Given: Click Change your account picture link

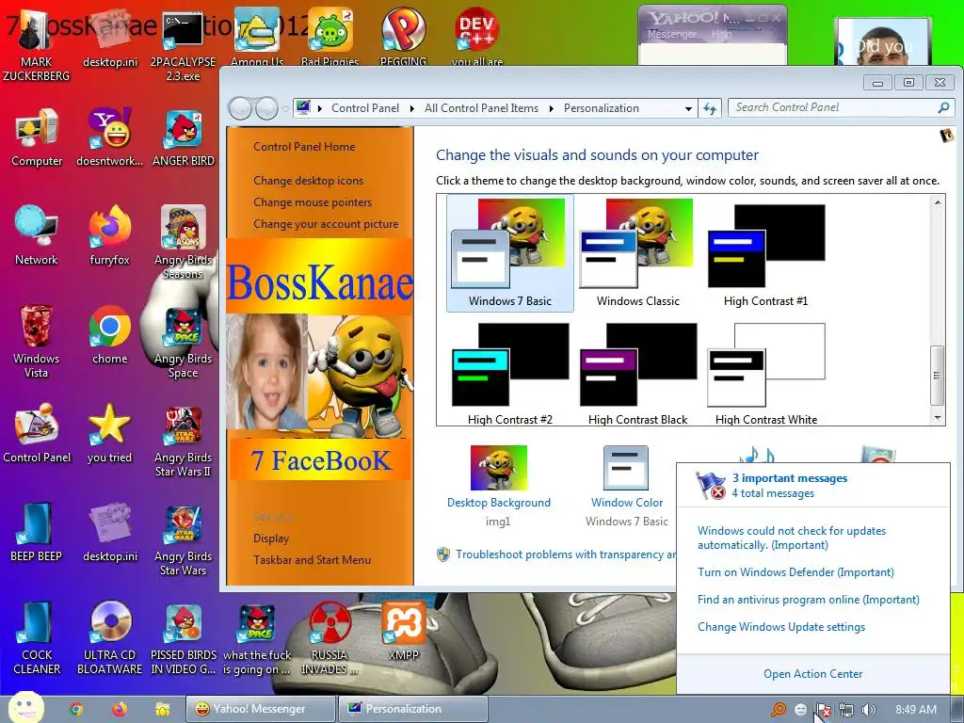Looking at the screenshot, I should 326,224.
